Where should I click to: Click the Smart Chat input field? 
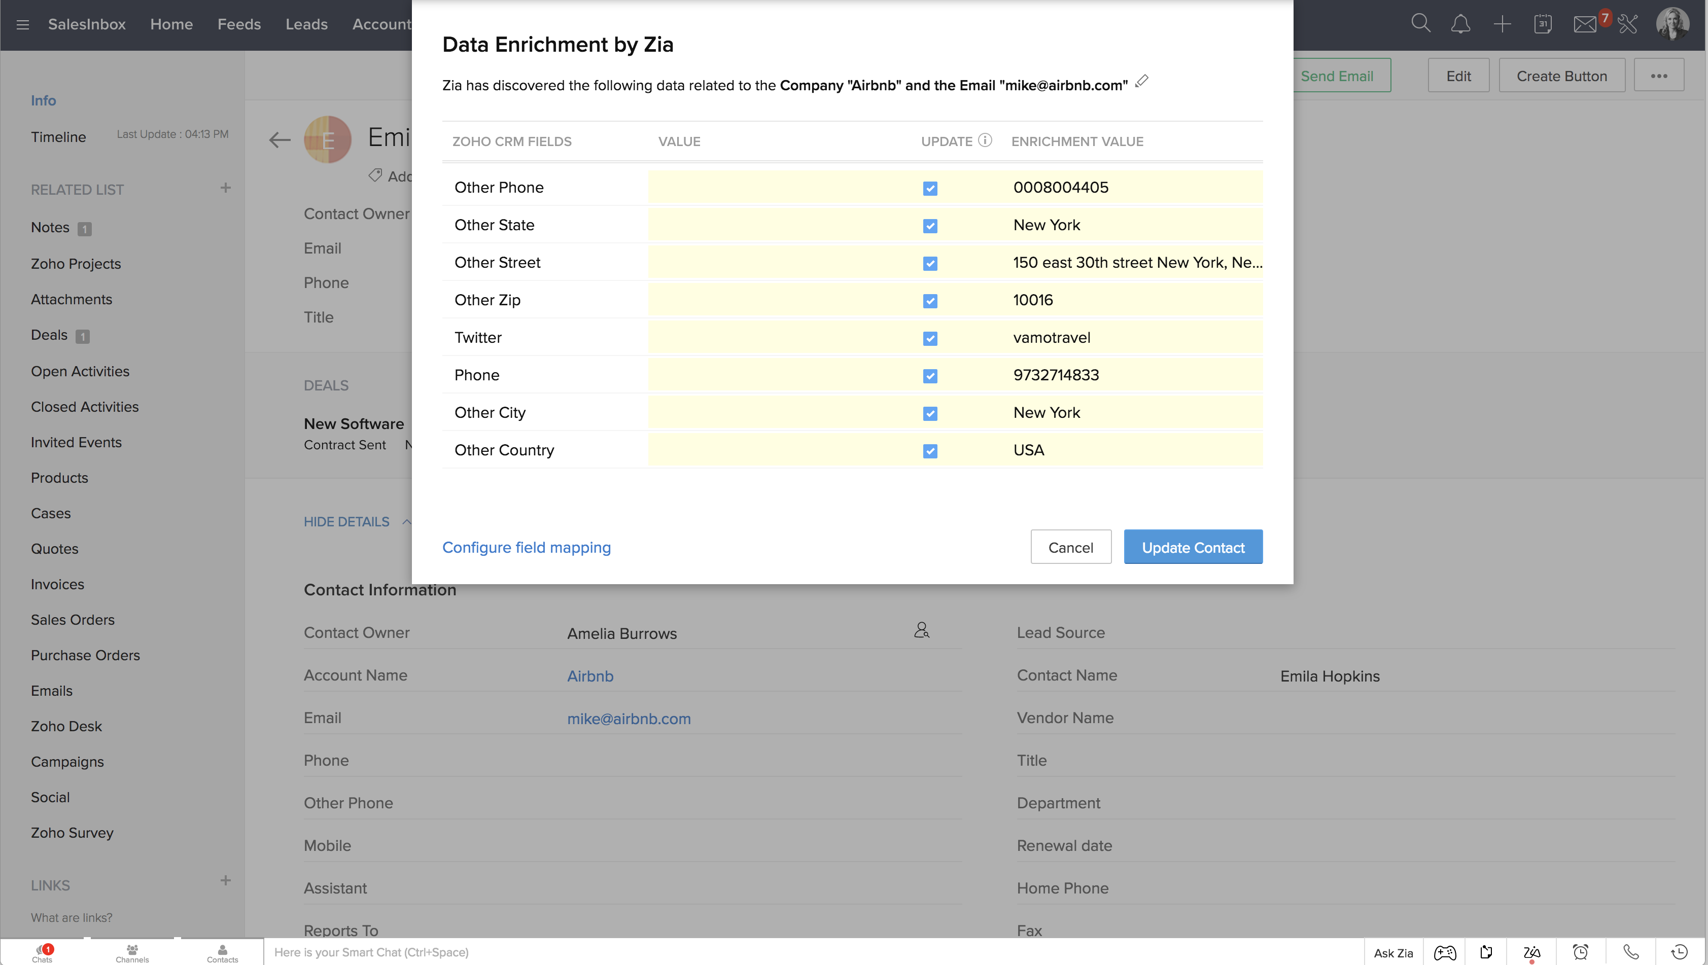[x=814, y=952]
